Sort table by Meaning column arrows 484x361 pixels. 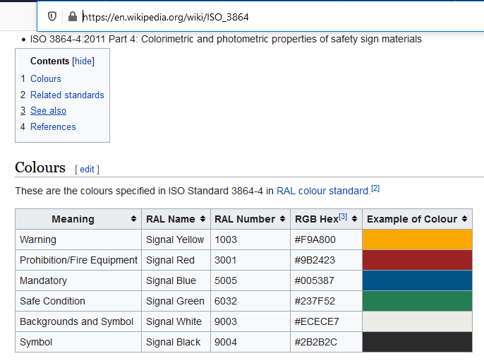pos(133,219)
